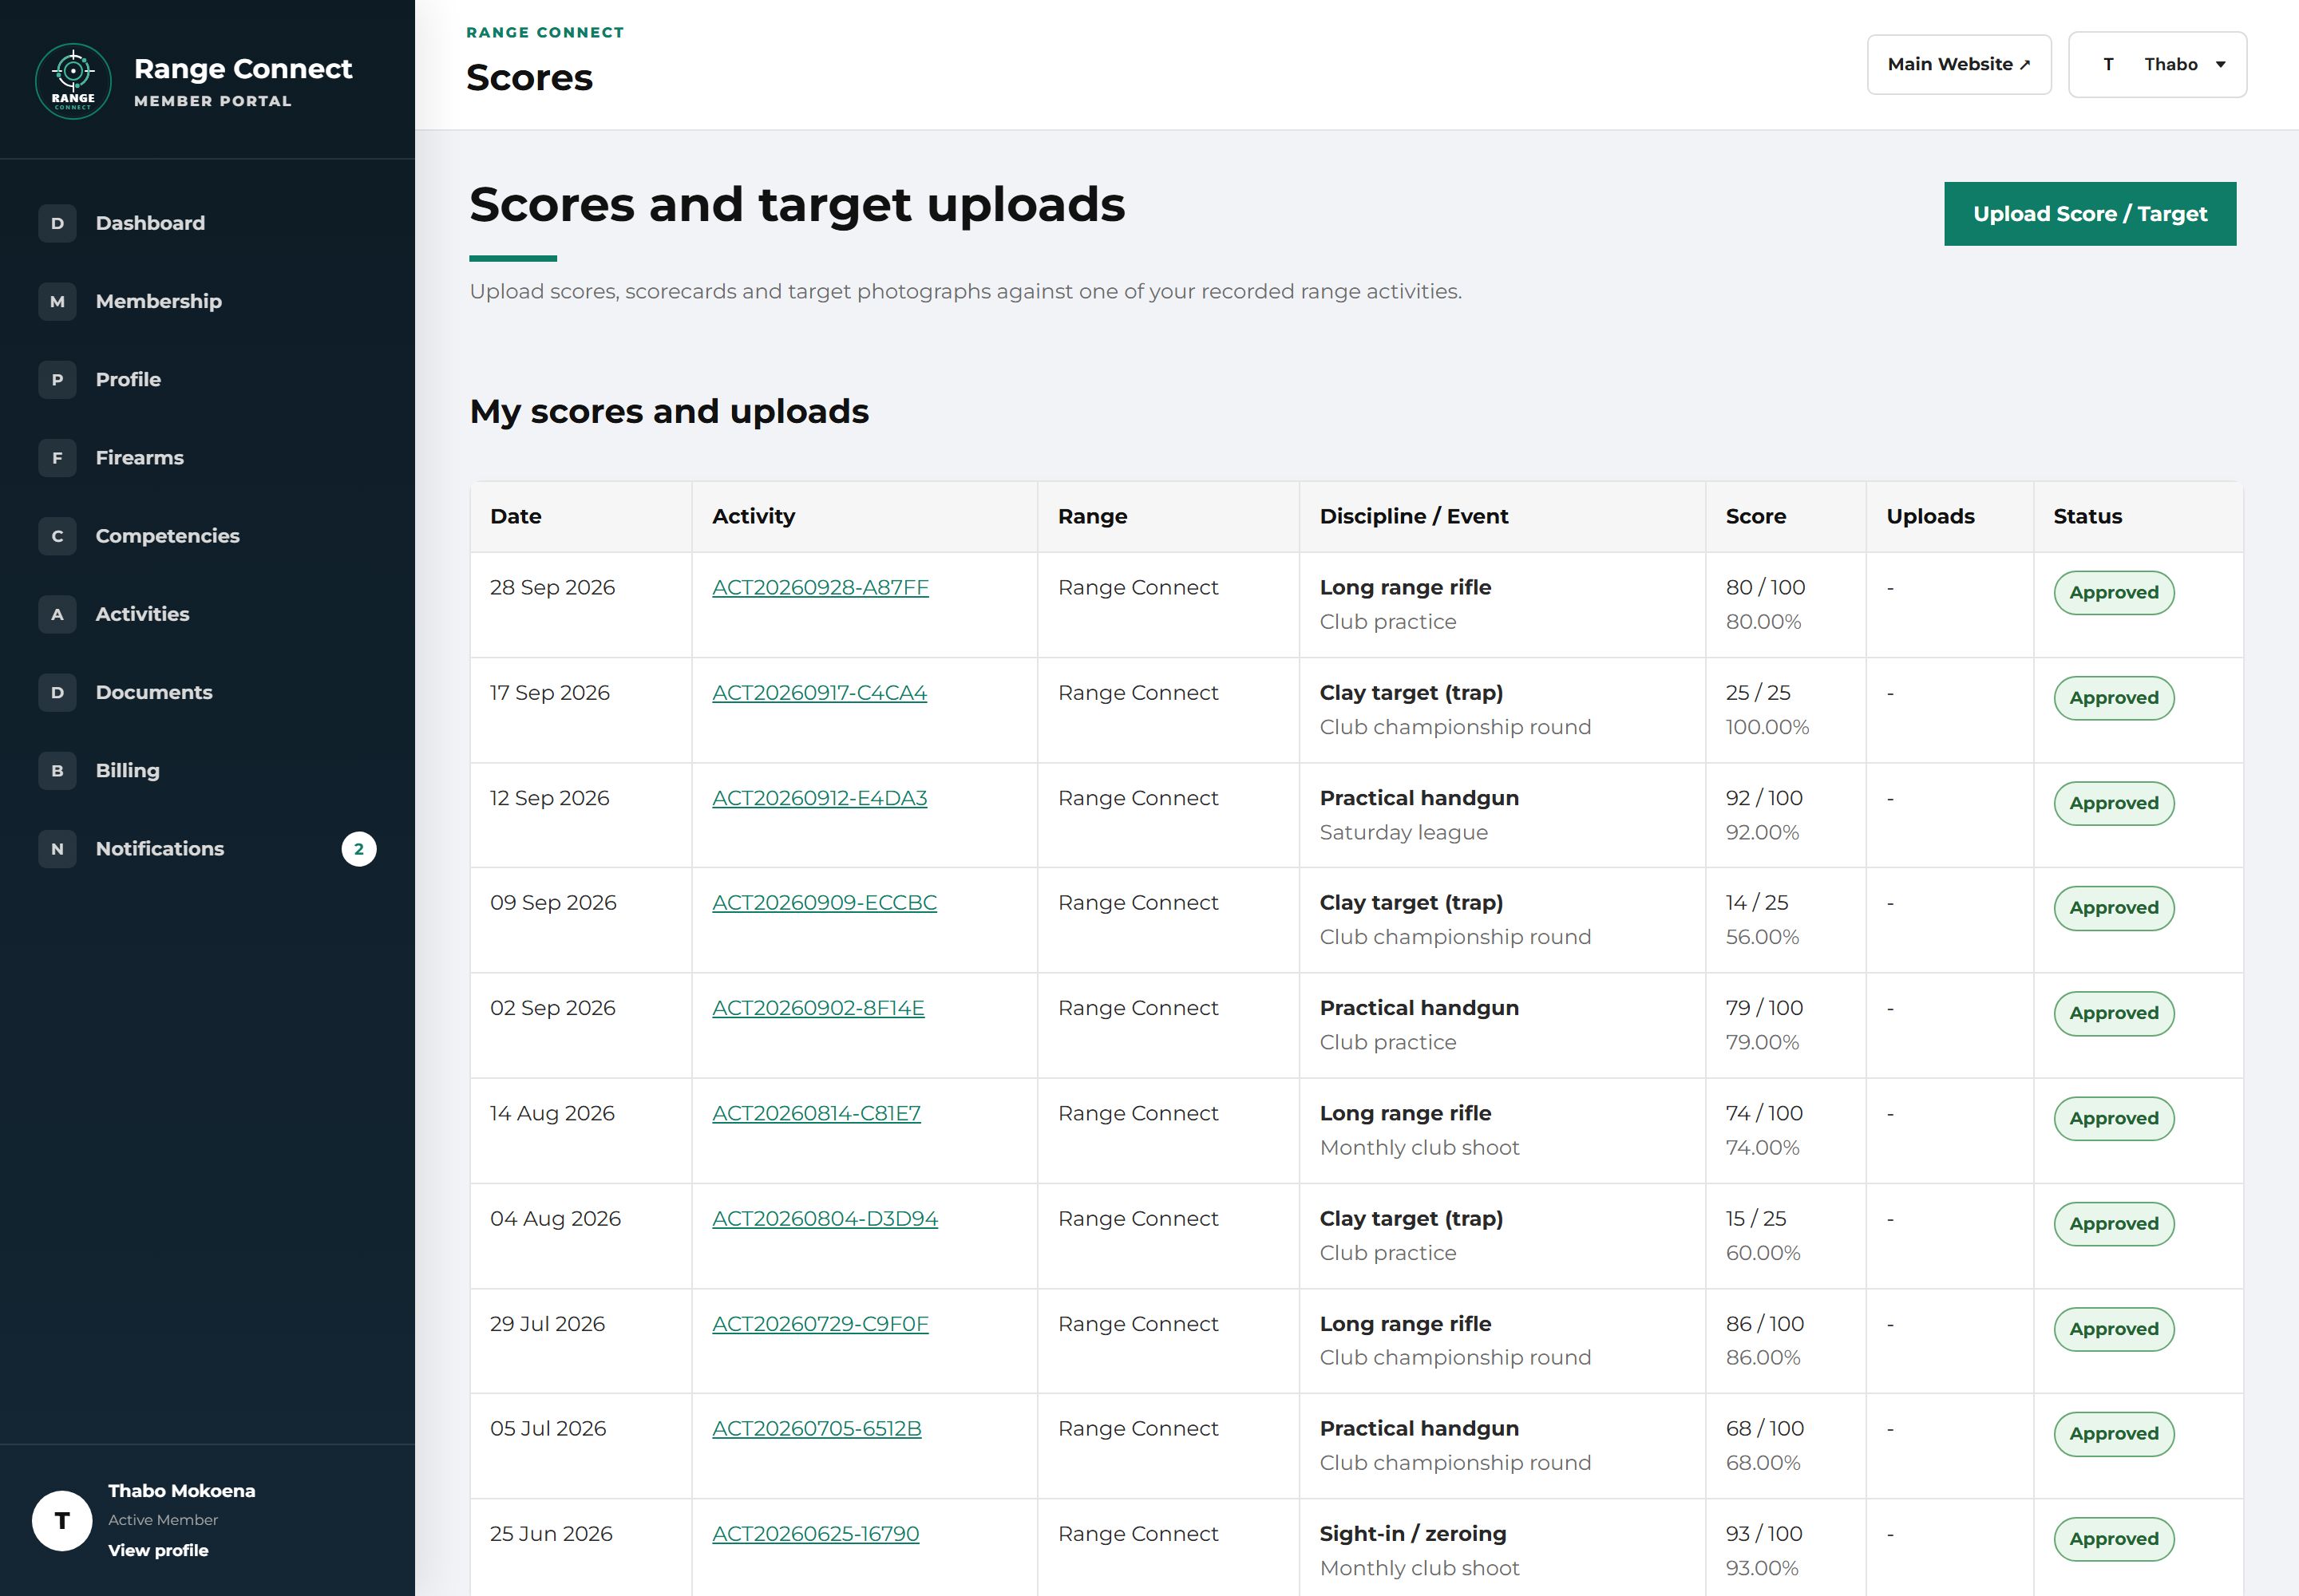This screenshot has width=2299, height=1596.
Task: Open Notifications in the sidebar
Action: (207, 849)
